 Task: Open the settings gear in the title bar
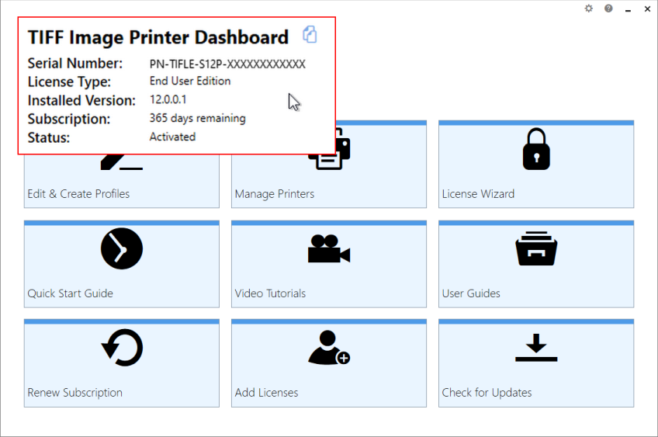589,9
